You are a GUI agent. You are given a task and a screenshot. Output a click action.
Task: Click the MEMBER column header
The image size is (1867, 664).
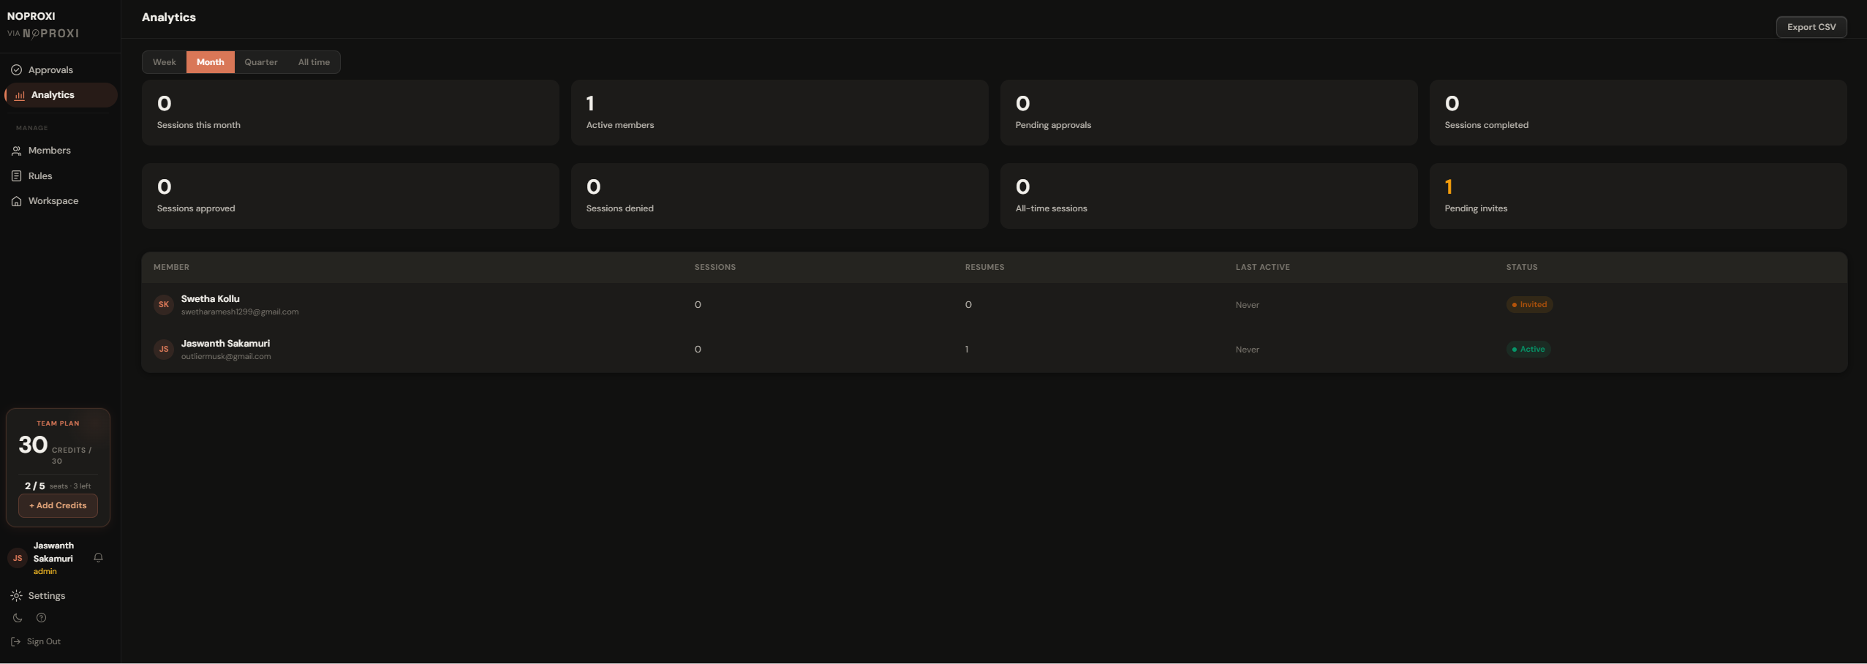(171, 268)
